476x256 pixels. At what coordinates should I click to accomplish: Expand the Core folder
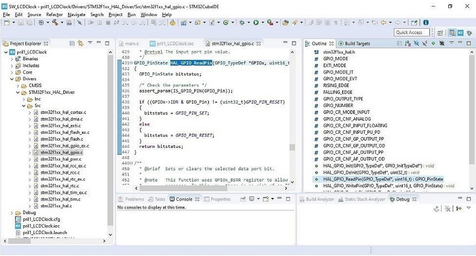(12, 72)
